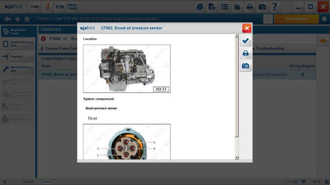The height and width of the screenshot is (185, 330).
Task: Open Technical releases sidebar item
Action: (18, 106)
